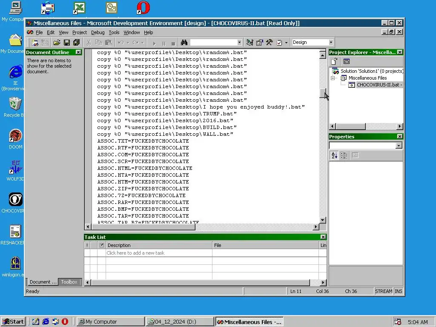436x327 pixels.
Task: Click the Copy toolbar icon
Action: (x=98, y=43)
